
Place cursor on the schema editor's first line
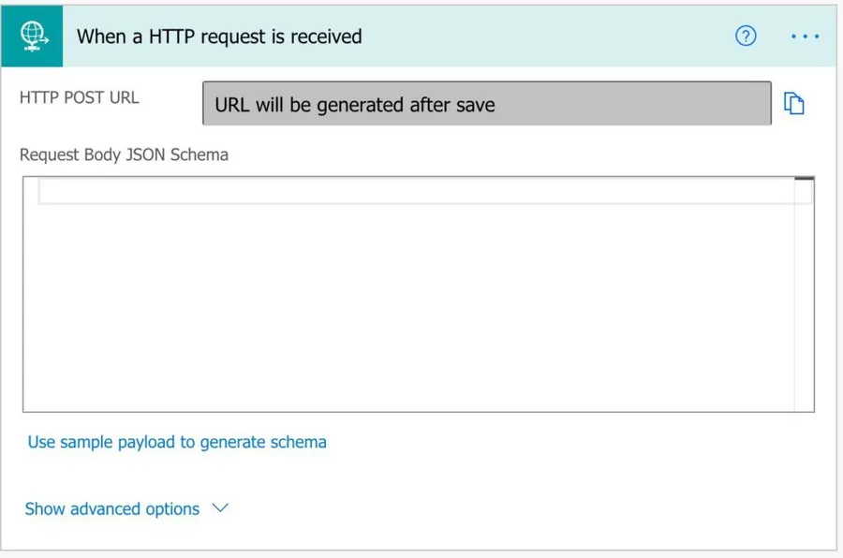(x=412, y=192)
